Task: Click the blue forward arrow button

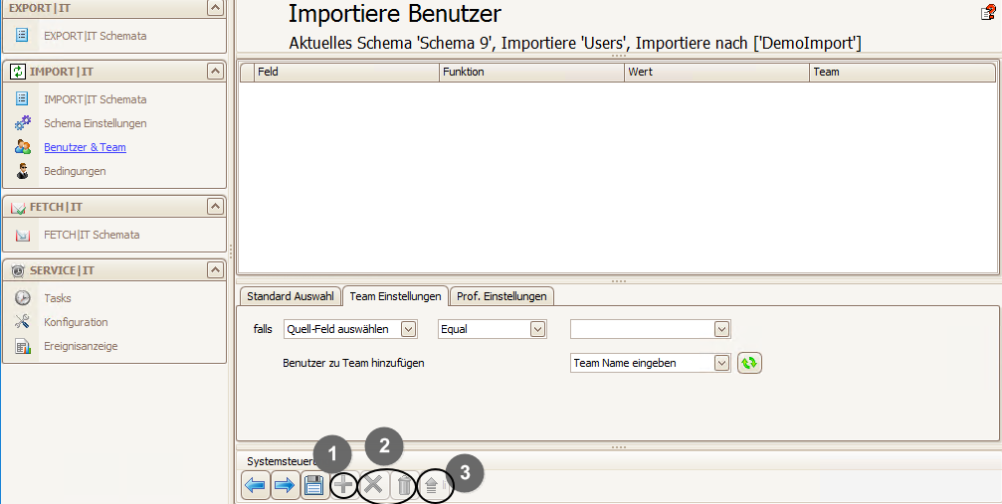Action: click(x=285, y=485)
